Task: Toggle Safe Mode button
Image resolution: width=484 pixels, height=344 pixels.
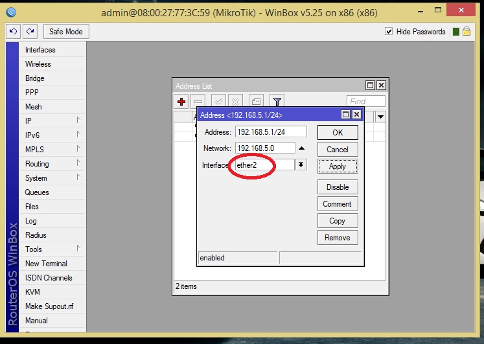Action: (66, 32)
